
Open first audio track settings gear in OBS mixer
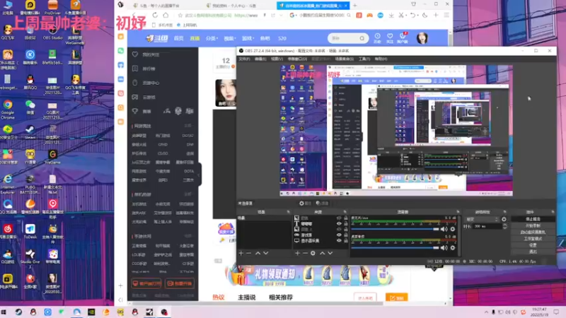click(452, 229)
